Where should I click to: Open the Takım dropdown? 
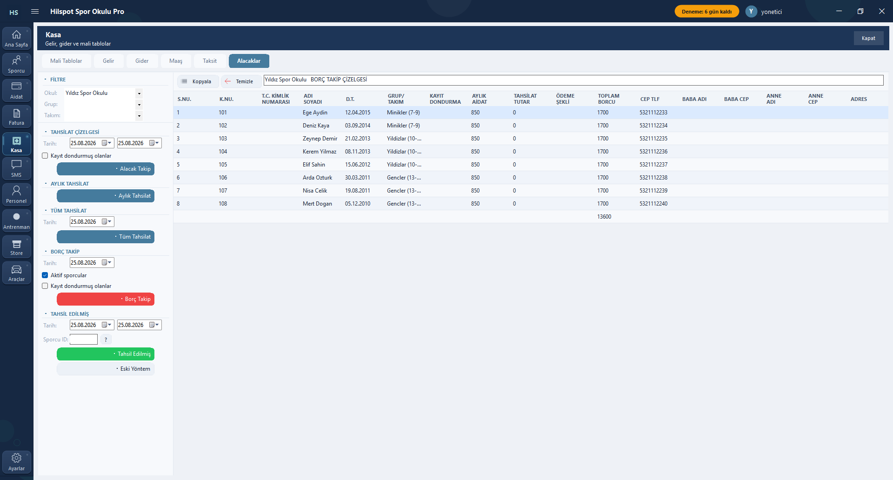click(139, 116)
